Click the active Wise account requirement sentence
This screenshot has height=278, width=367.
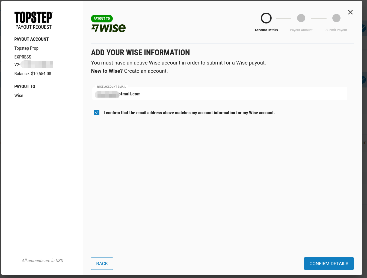pos(178,63)
